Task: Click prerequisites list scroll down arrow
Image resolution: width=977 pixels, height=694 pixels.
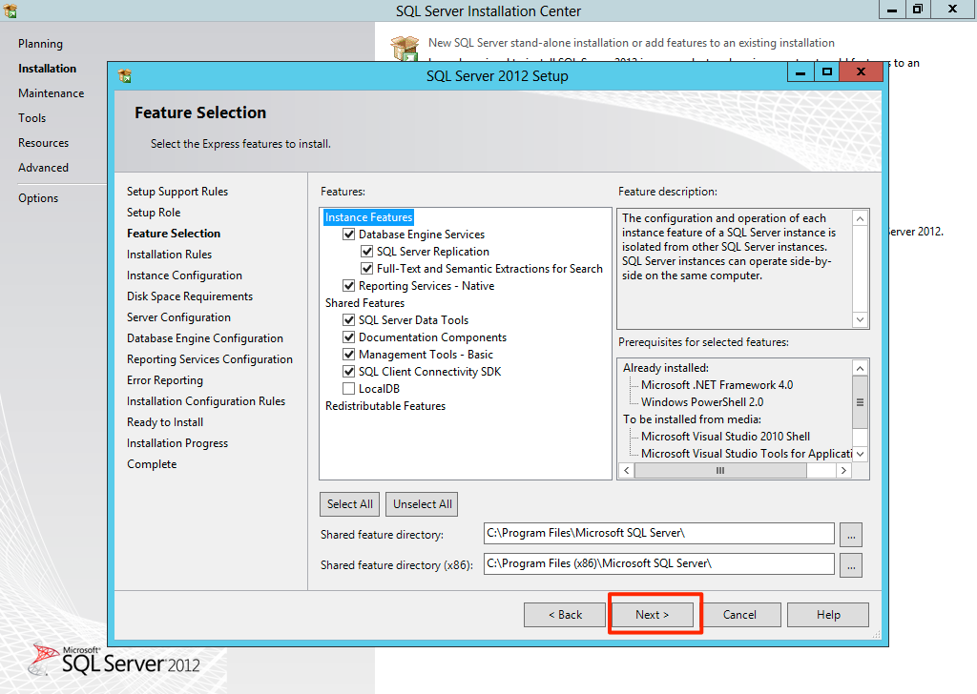Action: (x=860, y=455)
